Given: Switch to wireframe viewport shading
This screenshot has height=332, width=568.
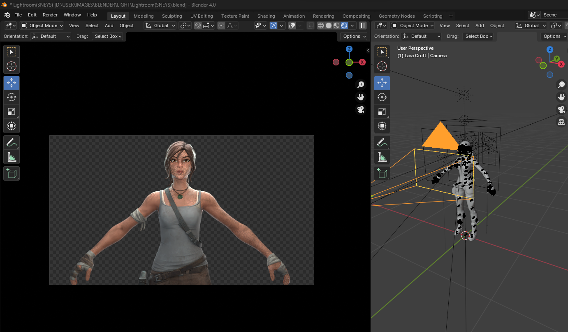Looking at the screenshot, I should click(320, 26).
